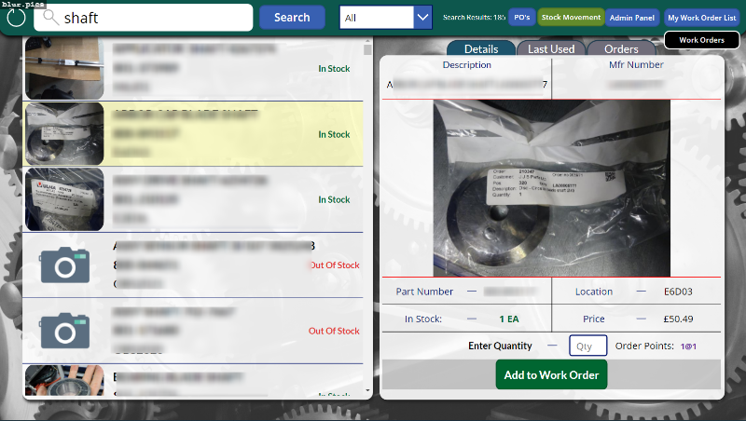746x421 pixels.
Task: Open My Work Order List
Action: point(702,18)
